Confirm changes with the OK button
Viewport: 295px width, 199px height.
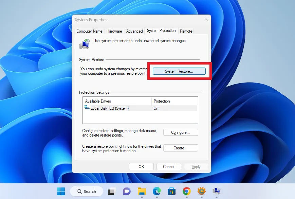pos(141,166)
